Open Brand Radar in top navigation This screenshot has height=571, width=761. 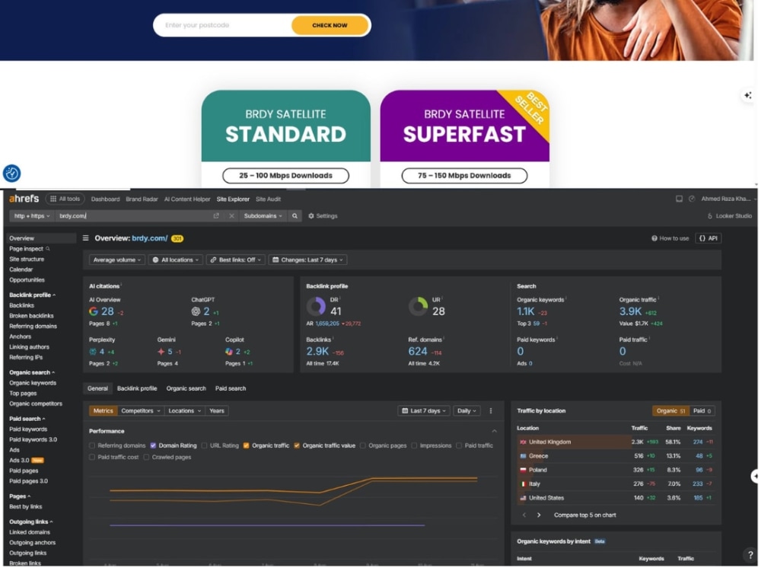[x=142, y=199]
